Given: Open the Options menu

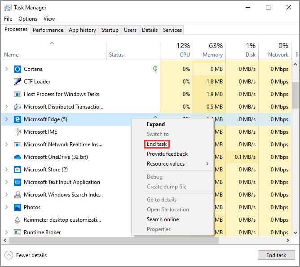Looking at the screenshot, I should [28, 19].
